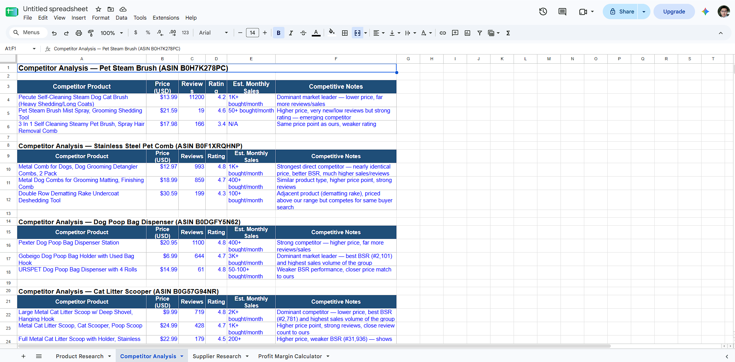Click the decrease decimal places icon
735x362 pixels.
160,33
